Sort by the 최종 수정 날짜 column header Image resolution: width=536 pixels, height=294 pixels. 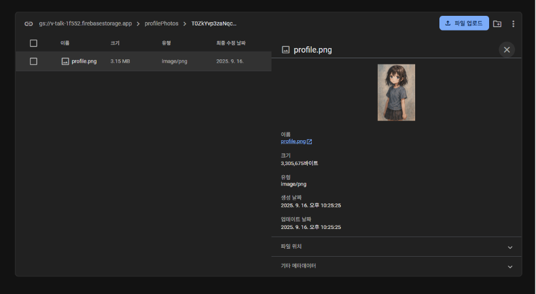point(230,43)
